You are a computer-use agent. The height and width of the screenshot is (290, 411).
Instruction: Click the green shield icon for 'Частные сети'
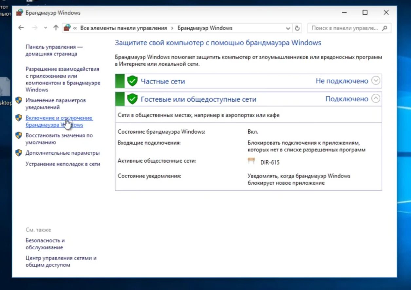tap(132, 81)
